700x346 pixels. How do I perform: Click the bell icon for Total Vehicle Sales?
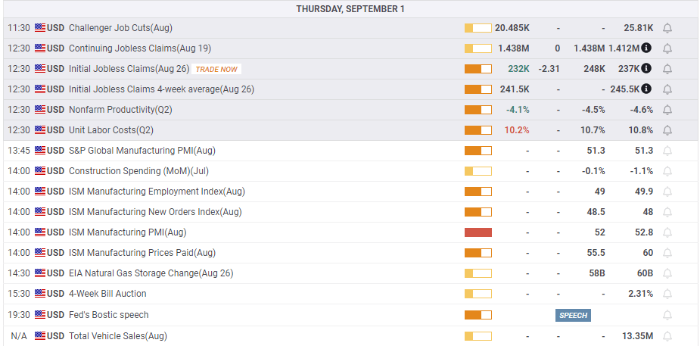[667, 335]
